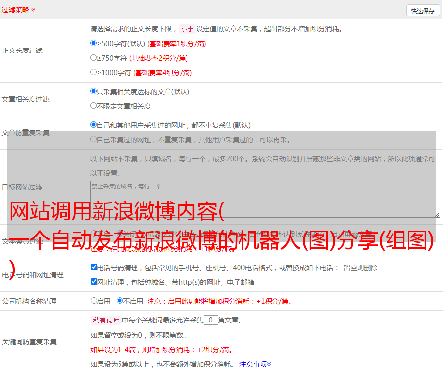This screenshot has width=443, height=373.
Task: Choose 不限定文章相关度 option
Action: click(93, 106)
